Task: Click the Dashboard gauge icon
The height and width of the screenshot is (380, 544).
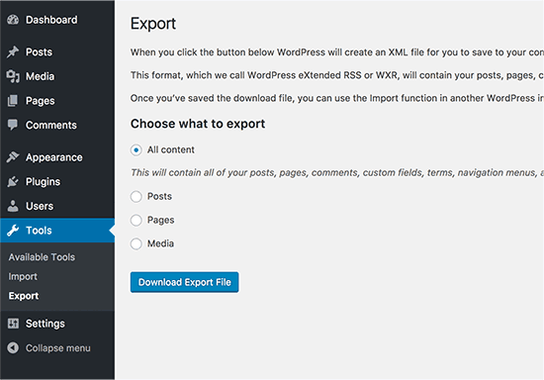Action: click(x=13, y=20)
